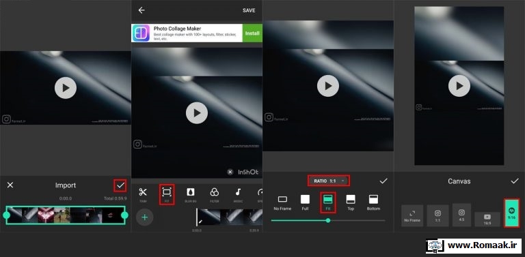Cancel import with the X icon
Viewport: 525px width, 257px height.
(10, 185)
